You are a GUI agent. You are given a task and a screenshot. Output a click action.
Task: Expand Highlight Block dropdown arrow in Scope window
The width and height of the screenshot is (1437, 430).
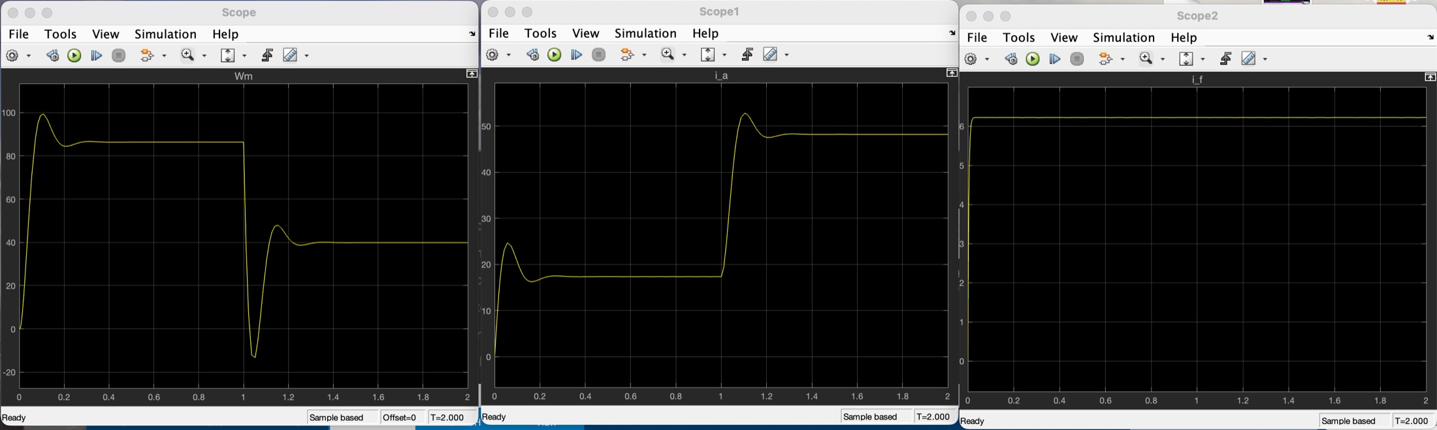tap(164, 56)
